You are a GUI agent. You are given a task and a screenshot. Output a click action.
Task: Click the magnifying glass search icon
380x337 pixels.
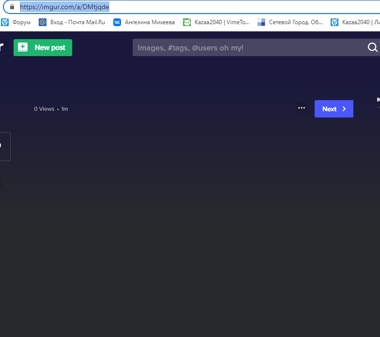coord(372,47)
